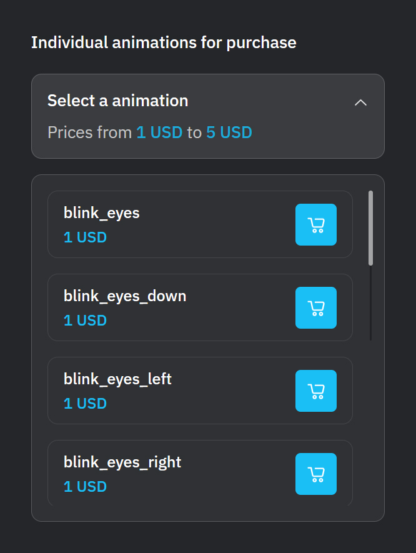The image size is (416, 553).
Task: Click 'Individual animations for purchase' heading
Action: pos(164,43)
